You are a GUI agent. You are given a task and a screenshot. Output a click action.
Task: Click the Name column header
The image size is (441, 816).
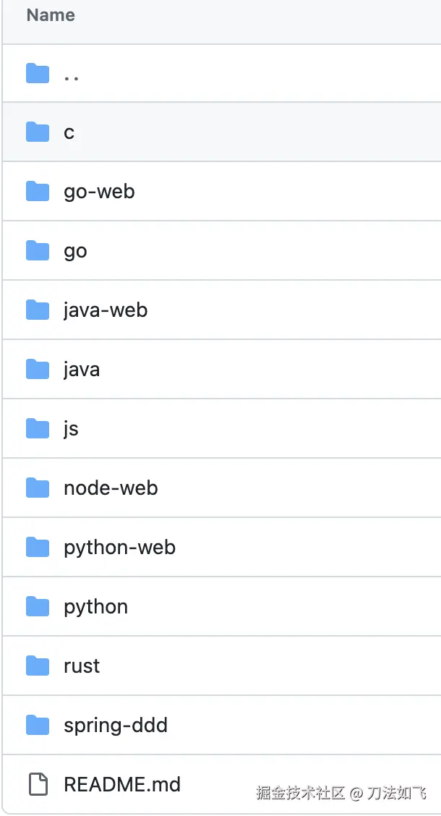coord(51,15)
